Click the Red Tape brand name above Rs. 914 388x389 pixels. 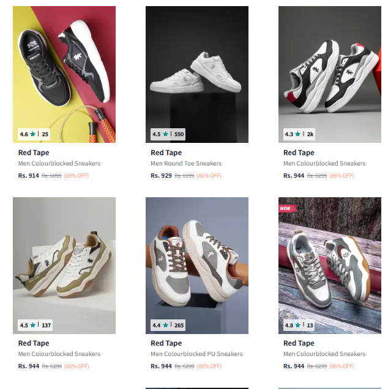pos(34,153)
